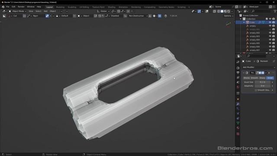Click the Scene name field
The height and width of the screenshot is (156, 277).
click(224, 7)
